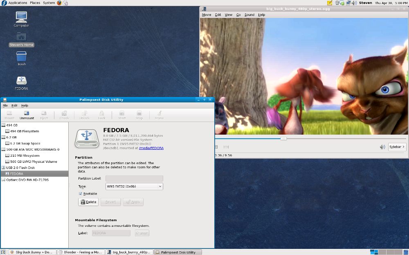409x255 pixels.
Task: Open the network connection tray icon
Action: 348,3
